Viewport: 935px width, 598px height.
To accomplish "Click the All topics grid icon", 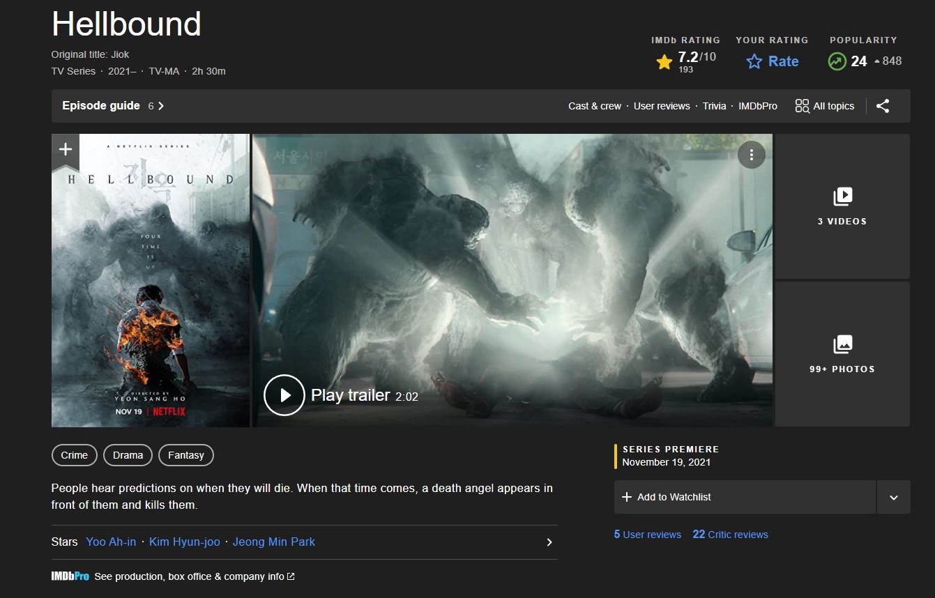I will [x=802, y=106].
